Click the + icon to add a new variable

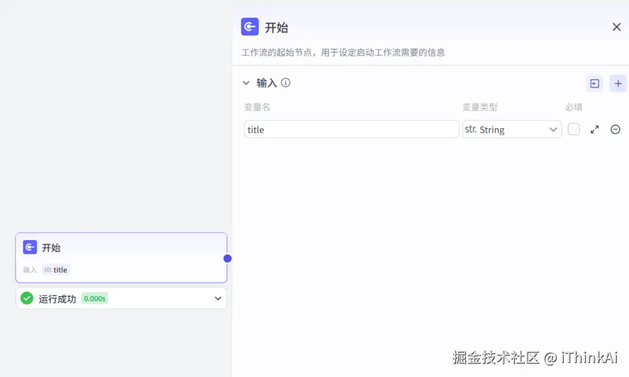tap(618, 83)
